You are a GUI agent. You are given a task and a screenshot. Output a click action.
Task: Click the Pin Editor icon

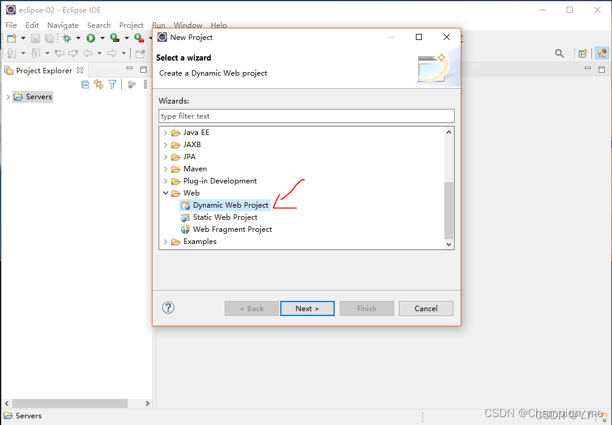tap(140, 53)
